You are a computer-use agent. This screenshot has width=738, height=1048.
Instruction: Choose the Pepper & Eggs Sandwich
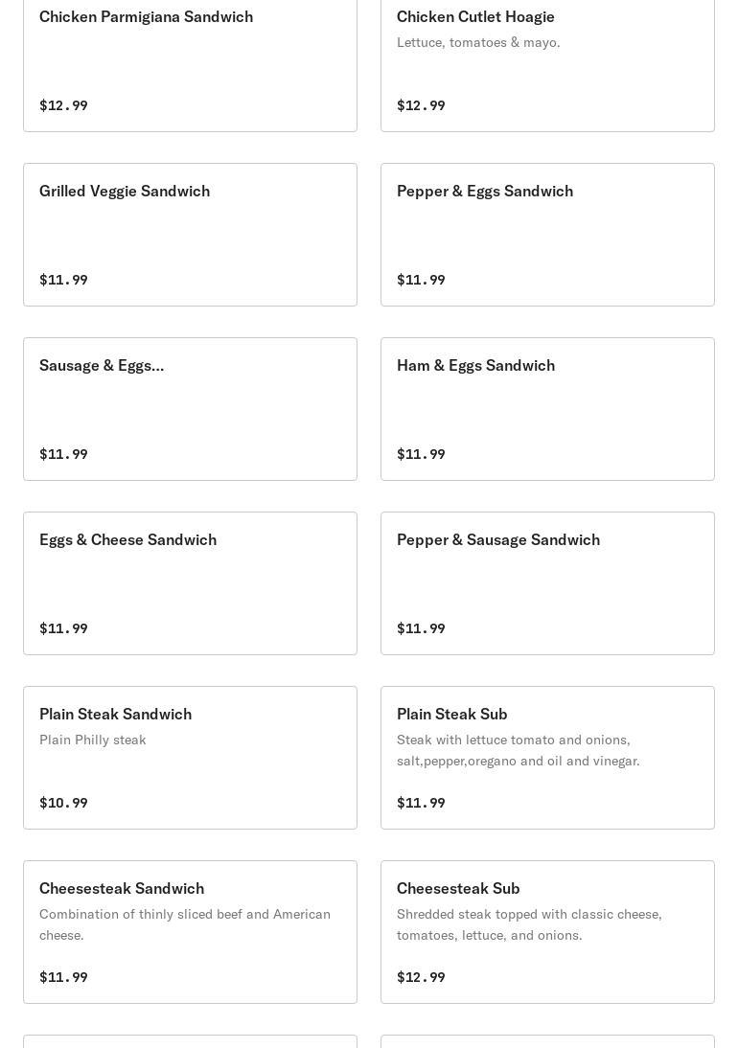pyautogui.click(x=547, y=235)
